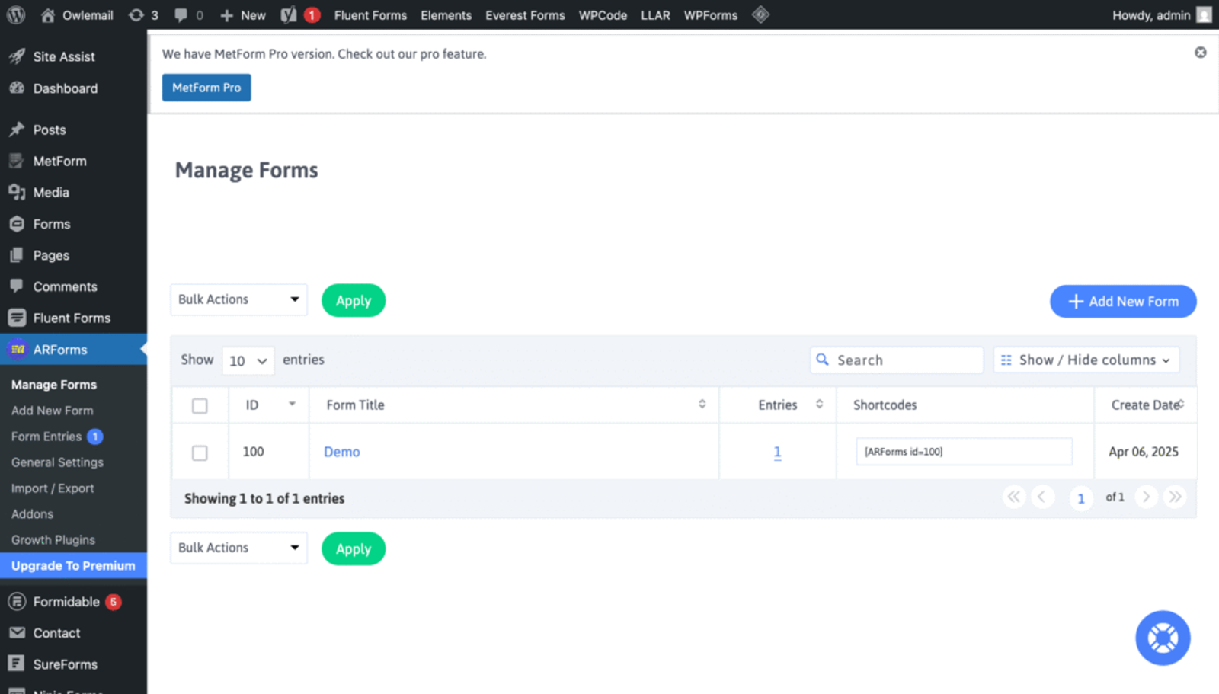
Task: Click the Contact envelope icon
Action: pyautogui.click(x=17, y=633)
